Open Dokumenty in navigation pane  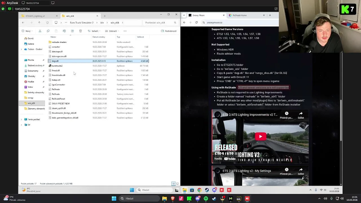[33, 71]
